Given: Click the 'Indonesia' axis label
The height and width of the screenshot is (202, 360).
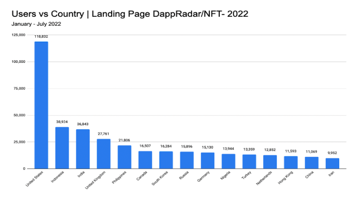Looking at the screenshot, I should point(57,177).
